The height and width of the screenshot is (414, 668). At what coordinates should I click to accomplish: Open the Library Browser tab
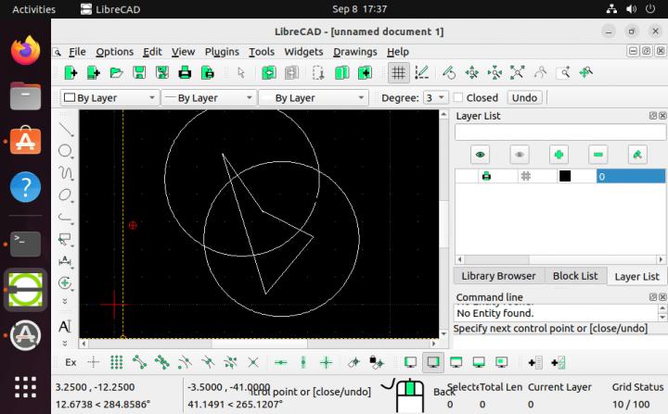[x=498, y=276]
